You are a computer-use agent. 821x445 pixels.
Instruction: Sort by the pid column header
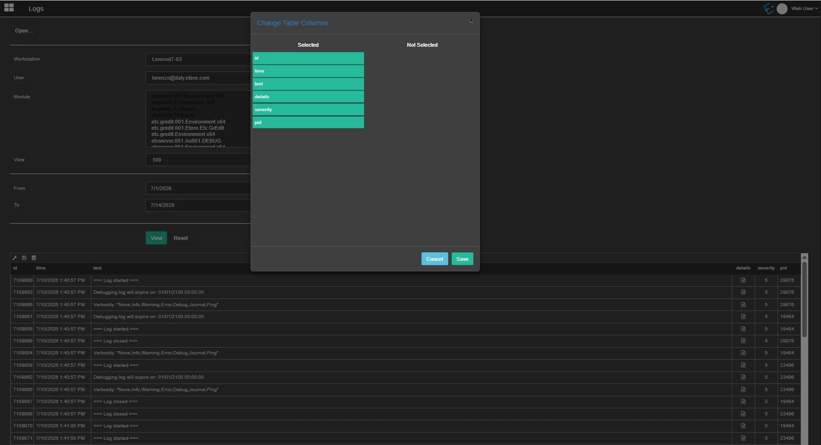click(x=783, y=268)
